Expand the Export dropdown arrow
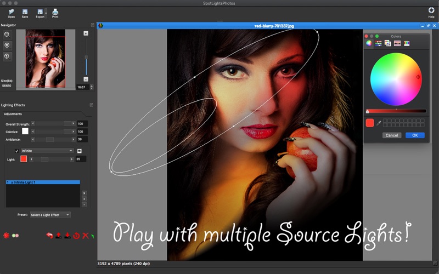439x274 pixels. 46,13
